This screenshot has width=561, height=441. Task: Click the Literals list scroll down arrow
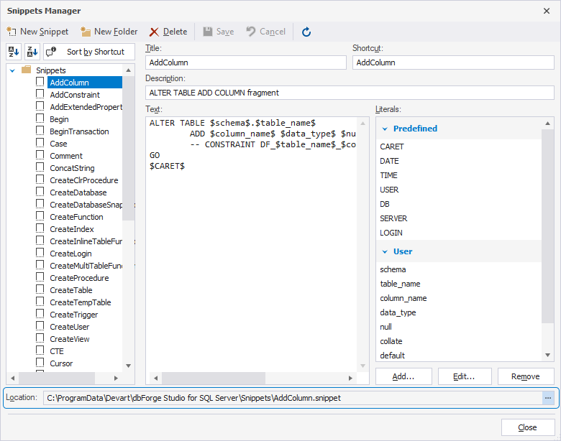548,355
